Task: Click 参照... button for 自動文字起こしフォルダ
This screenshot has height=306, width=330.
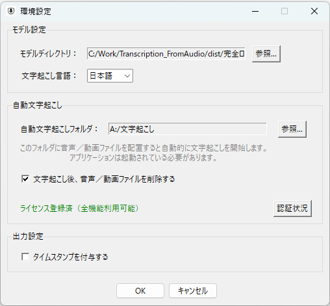Action: pos(292,129)
